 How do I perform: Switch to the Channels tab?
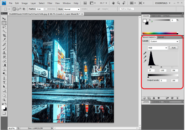(x=157, y=102)
